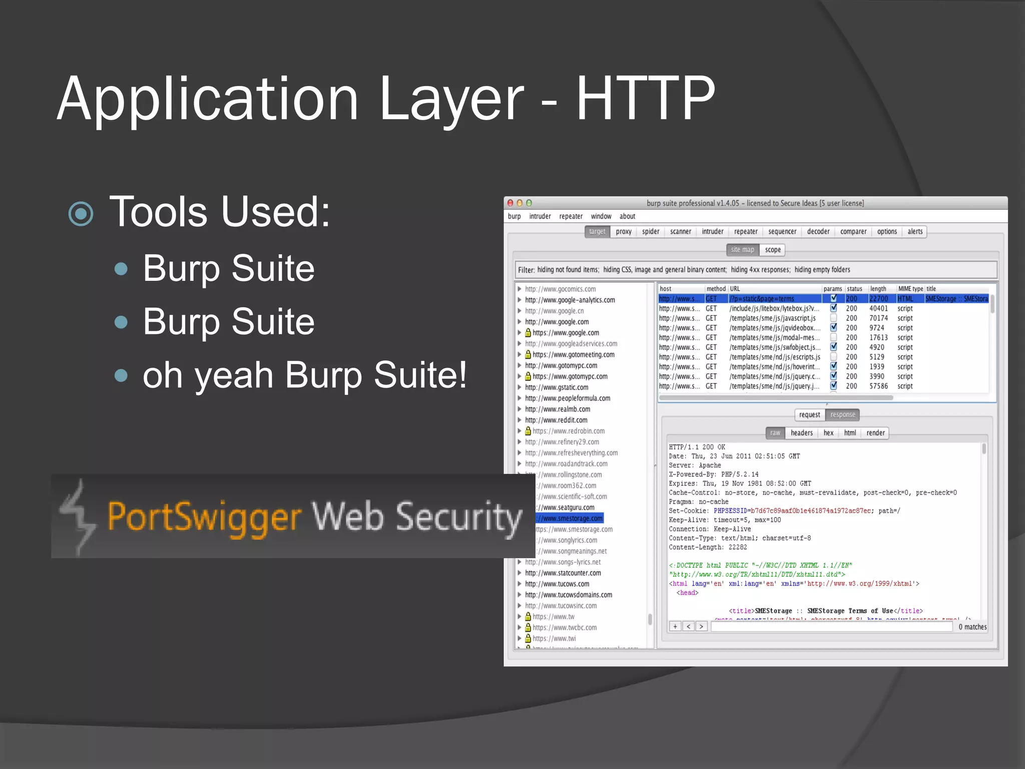Click the lock icon beside https://www.google.com
Viewport: 1025px width, 769px height.
pos(528,332)
